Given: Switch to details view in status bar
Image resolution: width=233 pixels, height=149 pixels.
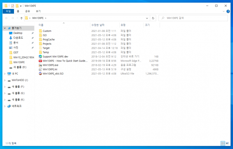Looking at the screenshot, I should click(223, 143).
